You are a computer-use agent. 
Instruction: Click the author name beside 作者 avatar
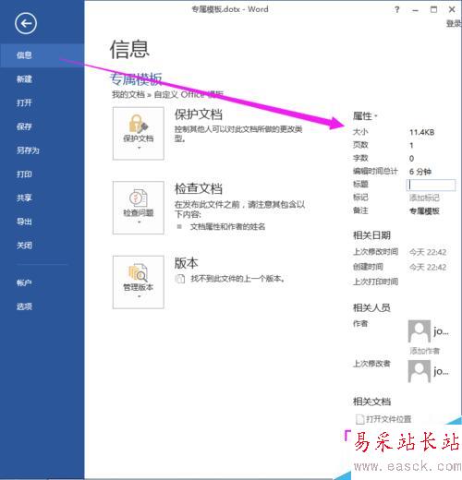point(441,331)
